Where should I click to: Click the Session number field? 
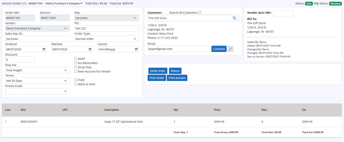55,18
